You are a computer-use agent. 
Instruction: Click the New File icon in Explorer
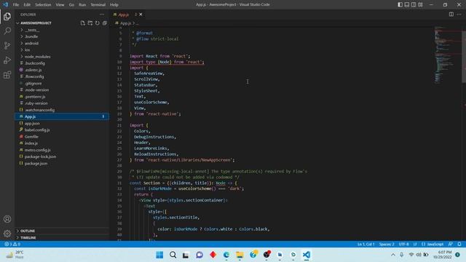(x=82, y=23)
